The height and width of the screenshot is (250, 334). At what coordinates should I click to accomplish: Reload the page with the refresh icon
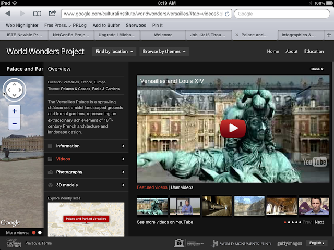click(227, 14)
